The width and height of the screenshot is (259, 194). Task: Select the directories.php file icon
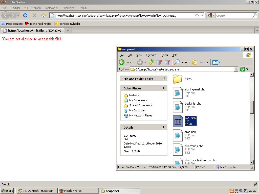(x=178, y=150)
